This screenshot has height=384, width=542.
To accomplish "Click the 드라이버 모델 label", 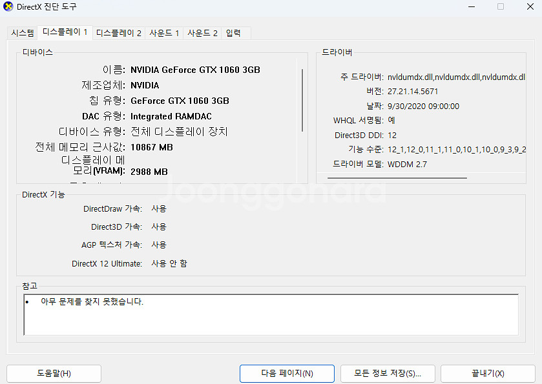I will (x=358, y=164).
